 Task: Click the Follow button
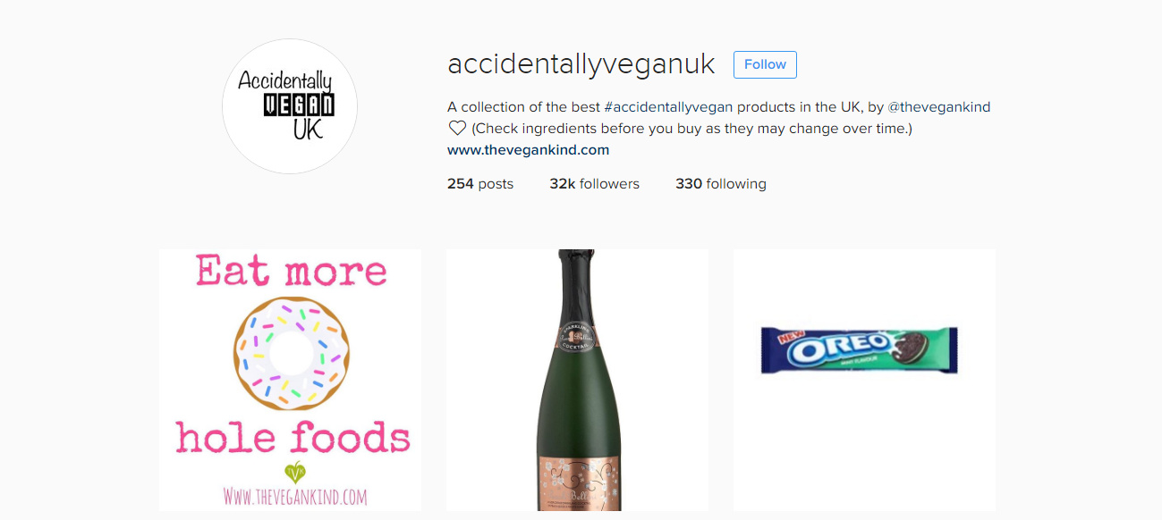765,64
